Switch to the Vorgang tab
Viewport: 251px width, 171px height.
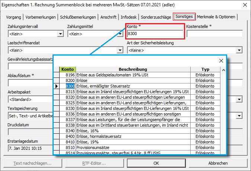(14, 17)
